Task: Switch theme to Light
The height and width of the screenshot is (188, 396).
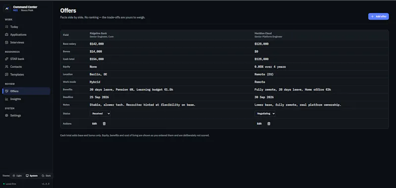Action: [x=17, y=176]
